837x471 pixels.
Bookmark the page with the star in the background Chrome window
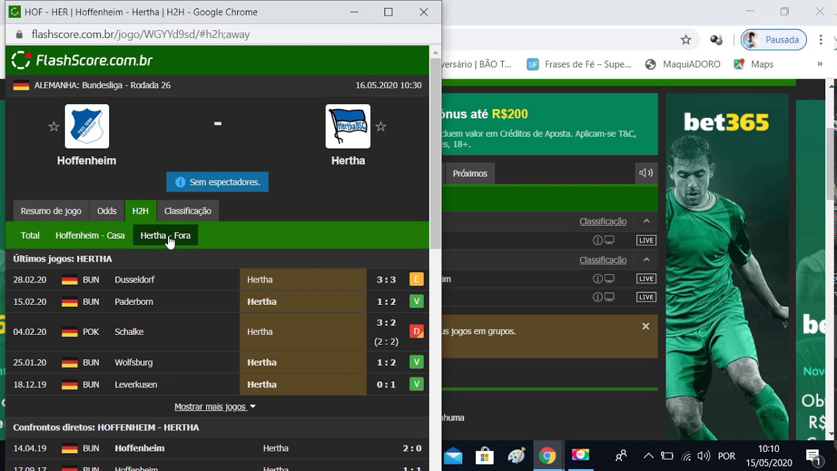coord(686,40)
